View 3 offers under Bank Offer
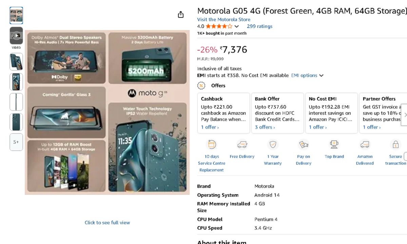This screenshot has height=244, width=407. [x=265, y=127]
